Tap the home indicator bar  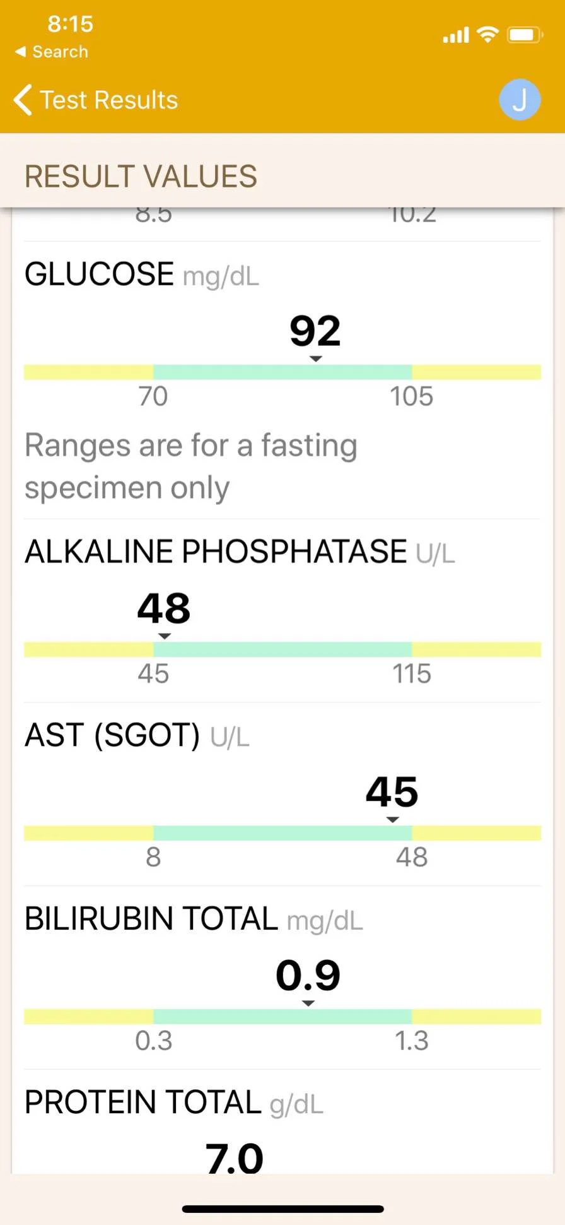click(282, 1209)
